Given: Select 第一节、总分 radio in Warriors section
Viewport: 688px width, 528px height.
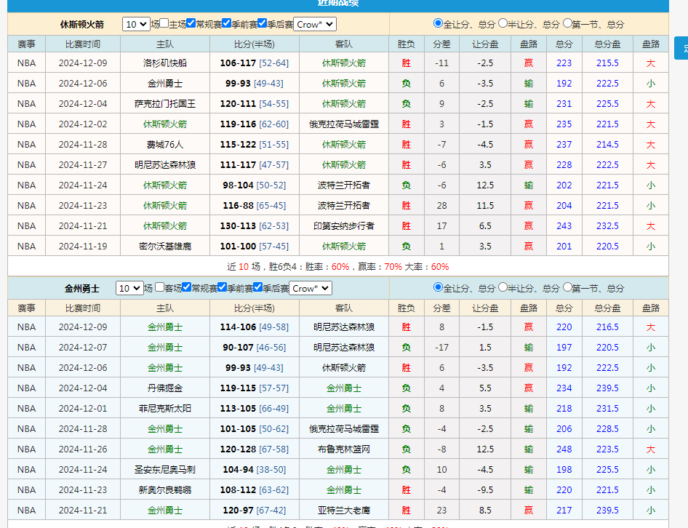Looking at the screenshot, I should (567, 288).
